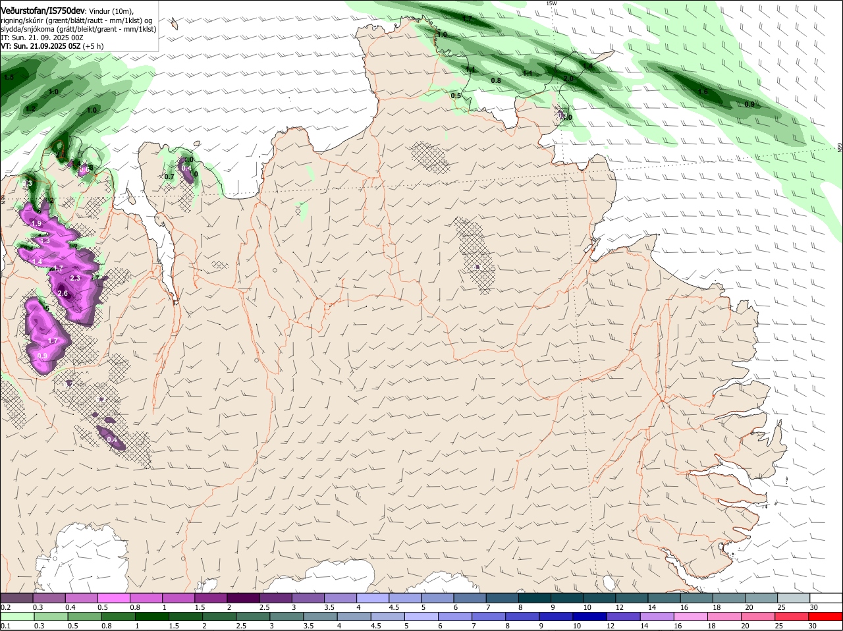Click the white '2.3' snowfall value label

pyautogui.click(x=75, y=278)
